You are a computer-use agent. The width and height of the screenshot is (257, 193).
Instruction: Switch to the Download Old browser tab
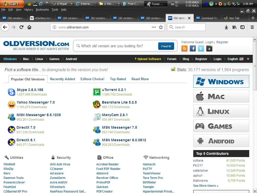(207, 18)
